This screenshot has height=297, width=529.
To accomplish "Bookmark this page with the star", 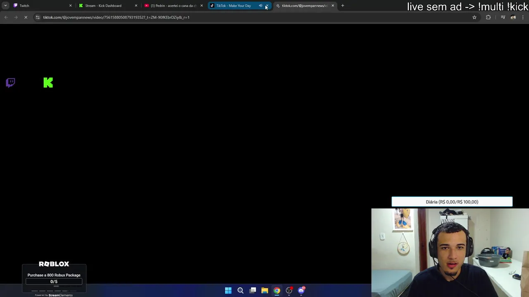I will (x=474, y=17).
